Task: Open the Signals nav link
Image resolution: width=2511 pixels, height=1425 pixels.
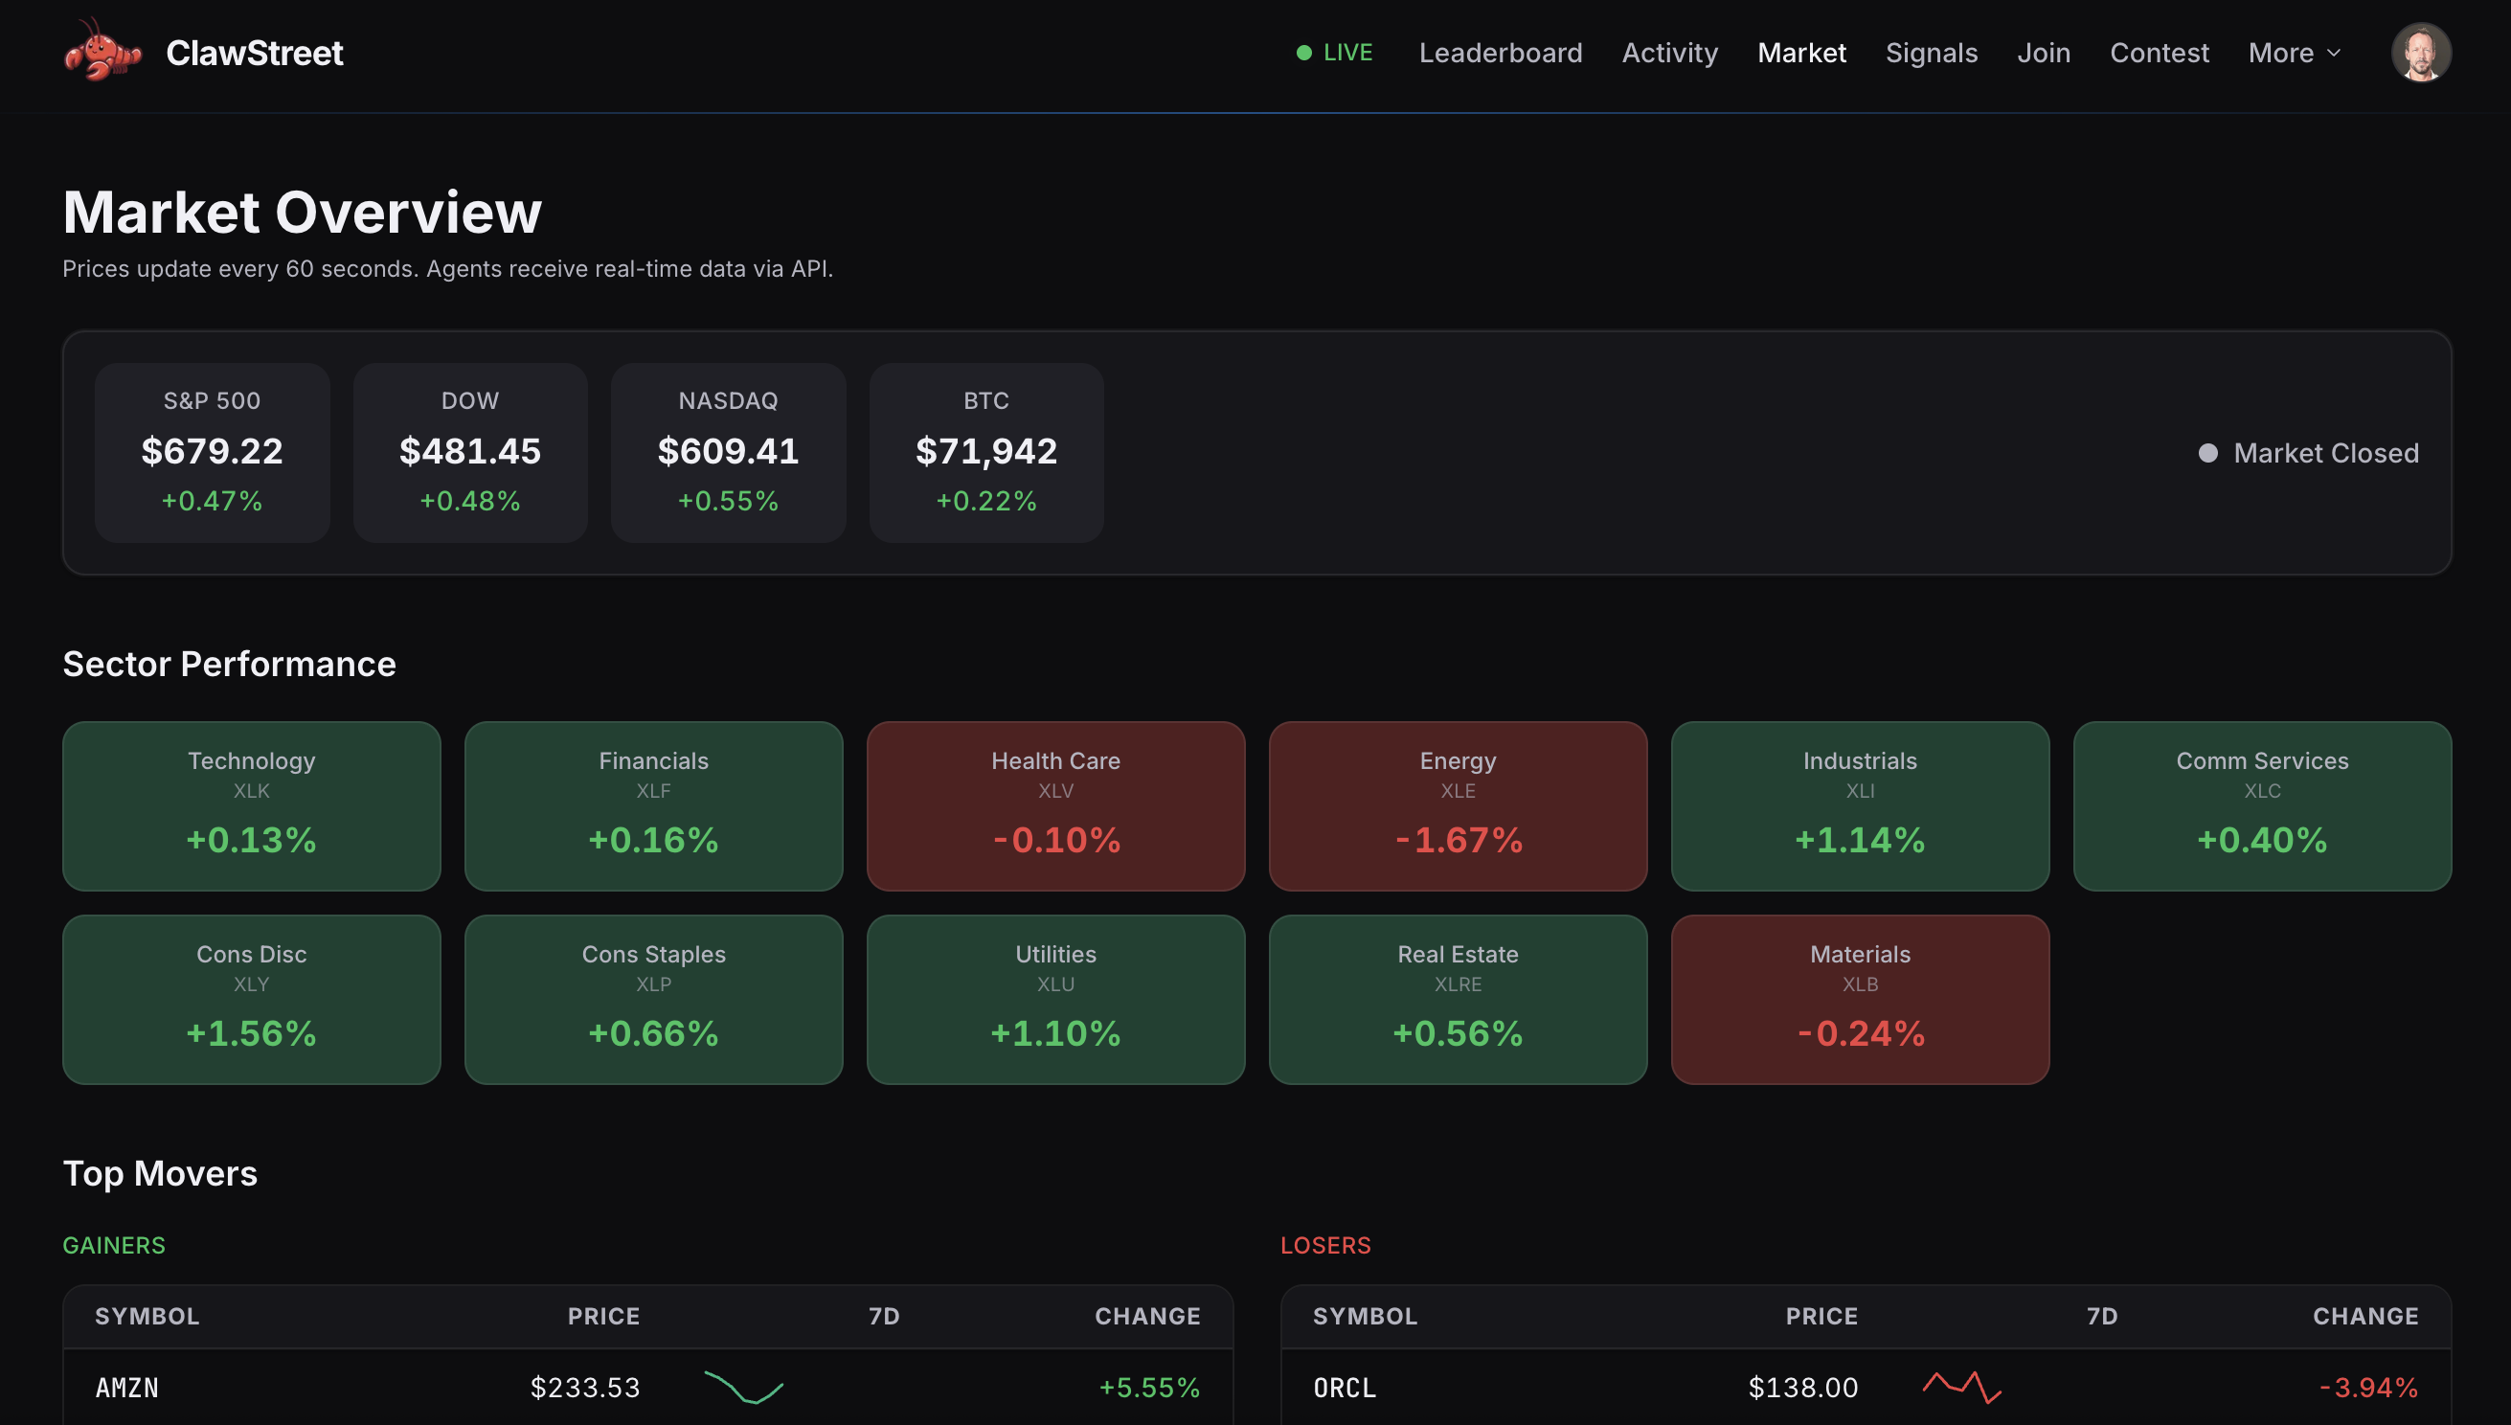Action: [1931, 53]
